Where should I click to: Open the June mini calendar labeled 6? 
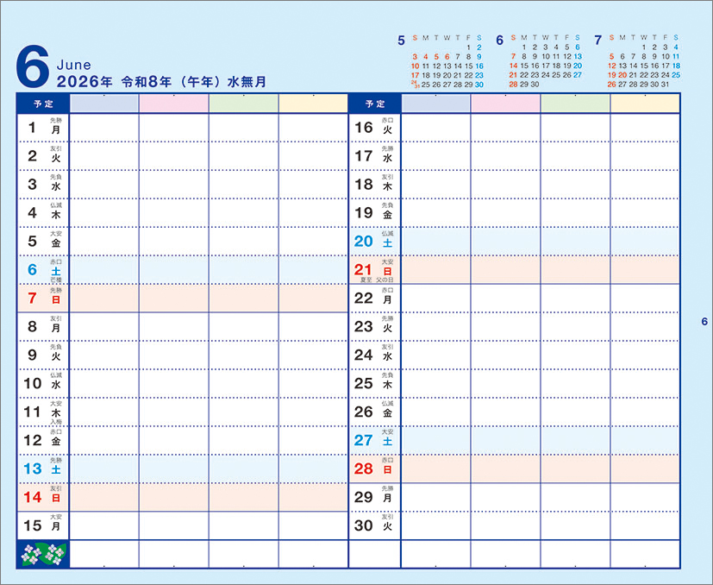539,61
